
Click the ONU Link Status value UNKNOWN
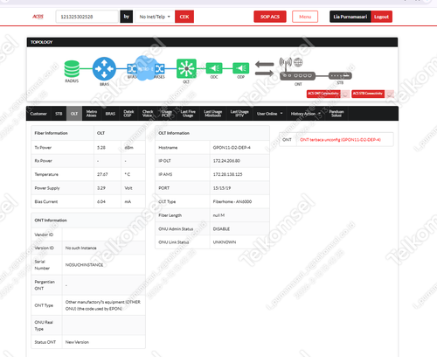(x=225, y=242)
